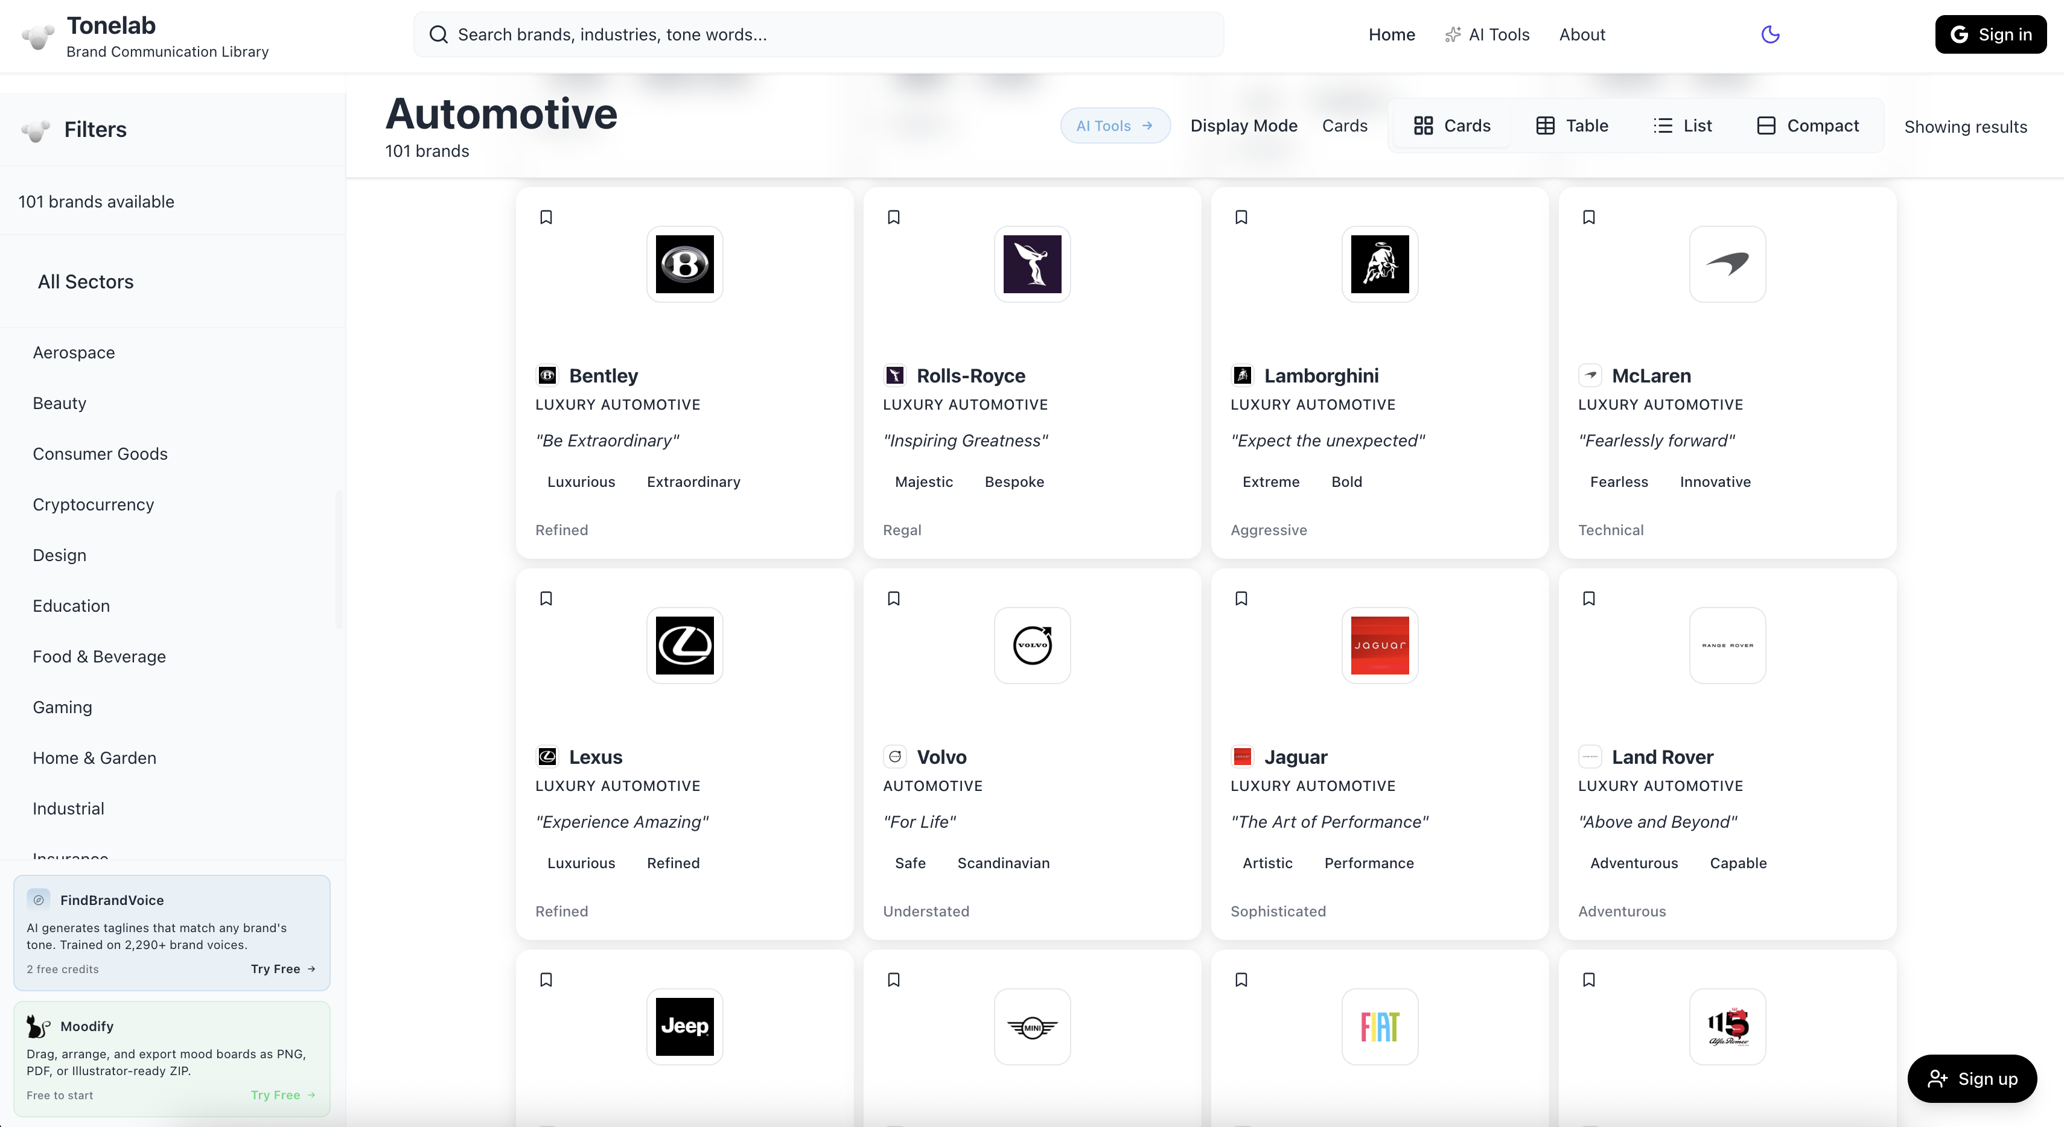The image size is (2064, 1127).
Task: Open the Lexus large logo
Action: 685,646
